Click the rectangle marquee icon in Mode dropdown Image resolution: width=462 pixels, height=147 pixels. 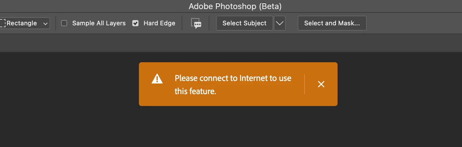coord(3,23)
